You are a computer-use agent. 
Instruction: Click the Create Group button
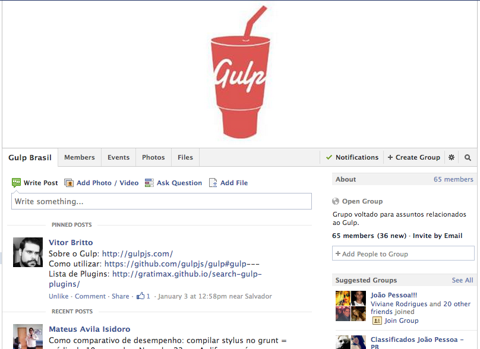click(x=414, y=157)
